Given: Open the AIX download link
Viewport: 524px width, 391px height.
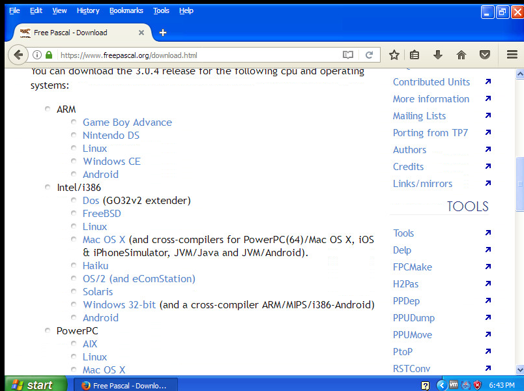Looking at the screenshot, I should pyautogui.click(x=90, y=344).
